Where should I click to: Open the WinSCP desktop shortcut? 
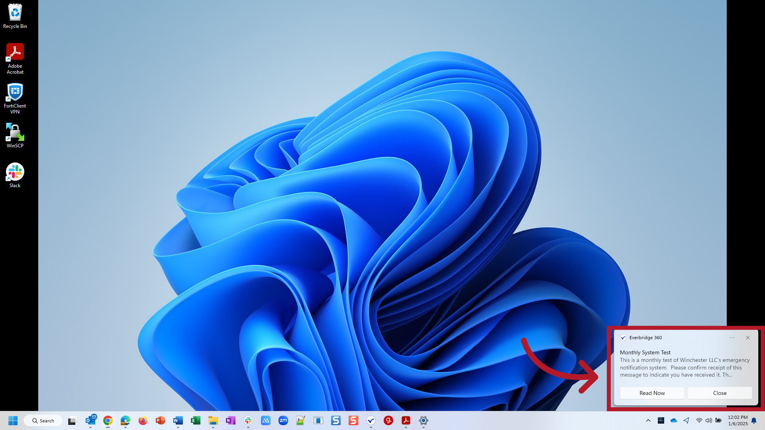click(x=15, y=131)
